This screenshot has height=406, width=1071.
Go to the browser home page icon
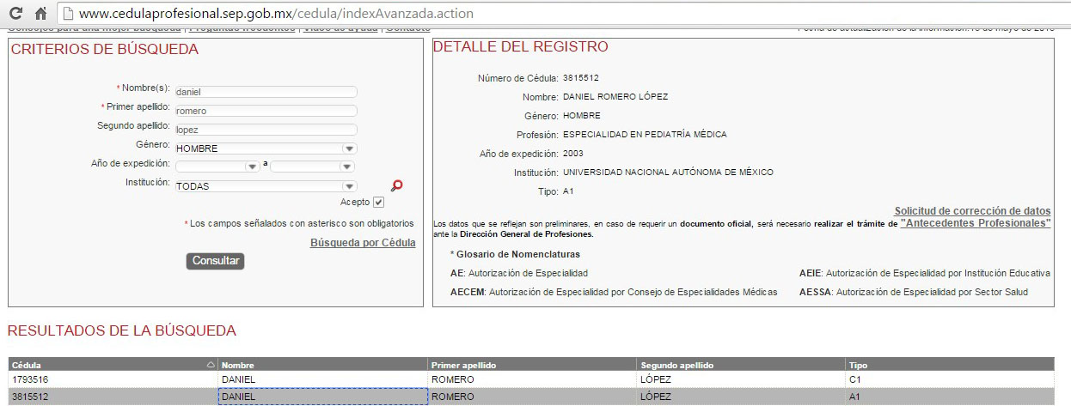tap(40, 14)
